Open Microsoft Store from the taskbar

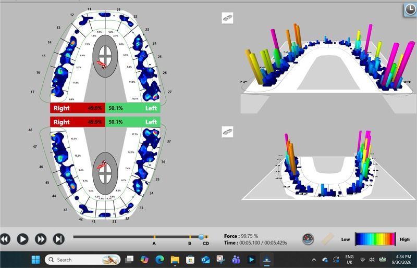190,260
